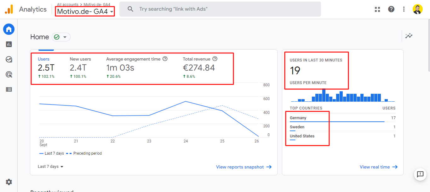This screenshot has width=430, height=192.
Task: Click the Last 7 days chart legend
Action: [52, 153]
